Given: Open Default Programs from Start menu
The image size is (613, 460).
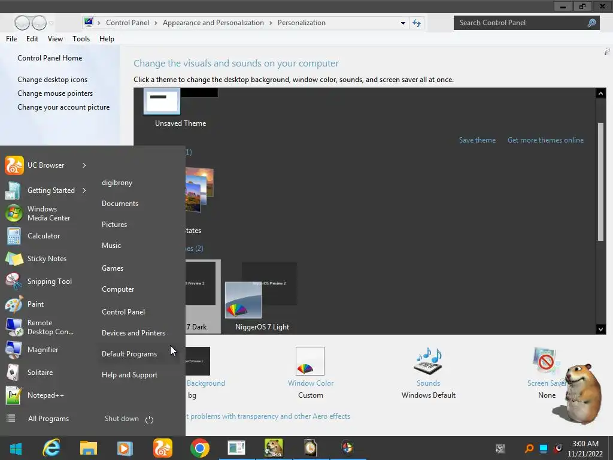Looking at the screenshot, I should pos(129,353).
